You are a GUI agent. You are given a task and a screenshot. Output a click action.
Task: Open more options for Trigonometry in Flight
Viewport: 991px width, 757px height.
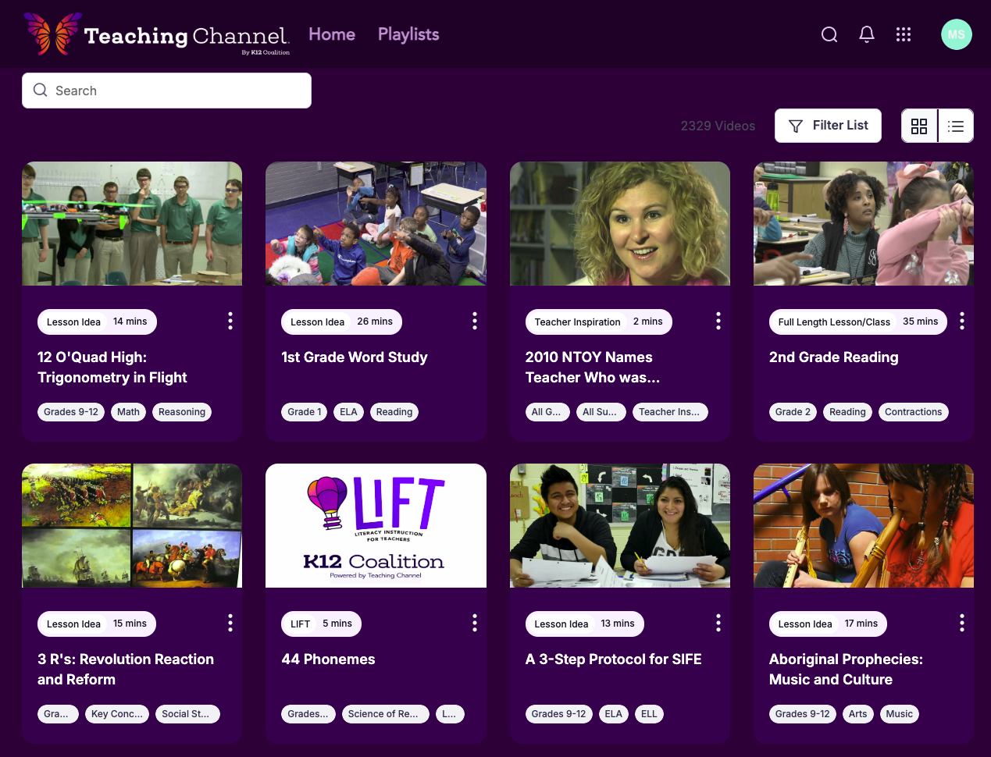[230, 321]
